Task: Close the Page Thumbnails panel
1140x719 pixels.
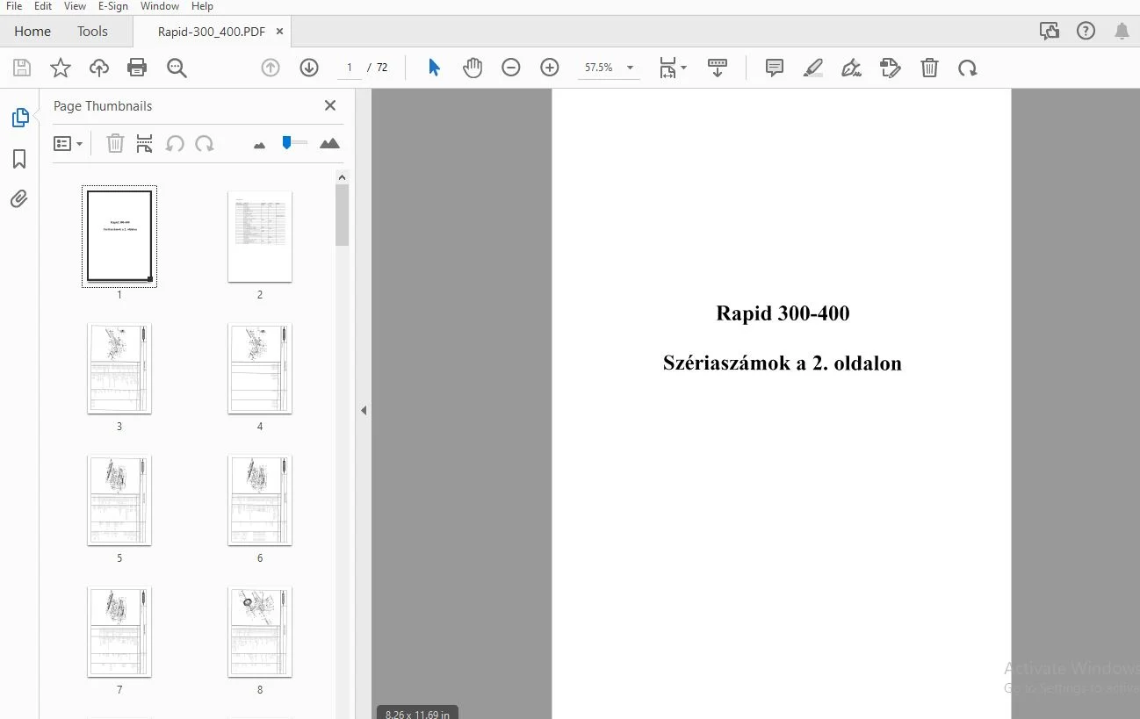Action: 330,105
